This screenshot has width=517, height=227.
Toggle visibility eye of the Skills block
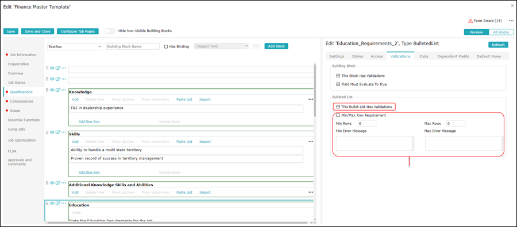(x=52, y=132)
